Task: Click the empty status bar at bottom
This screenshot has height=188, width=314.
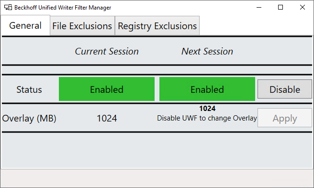Action: pos(157,178)
